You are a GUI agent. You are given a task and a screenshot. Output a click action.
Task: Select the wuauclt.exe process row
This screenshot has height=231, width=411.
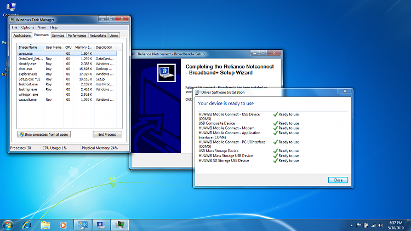click(67, 100)
